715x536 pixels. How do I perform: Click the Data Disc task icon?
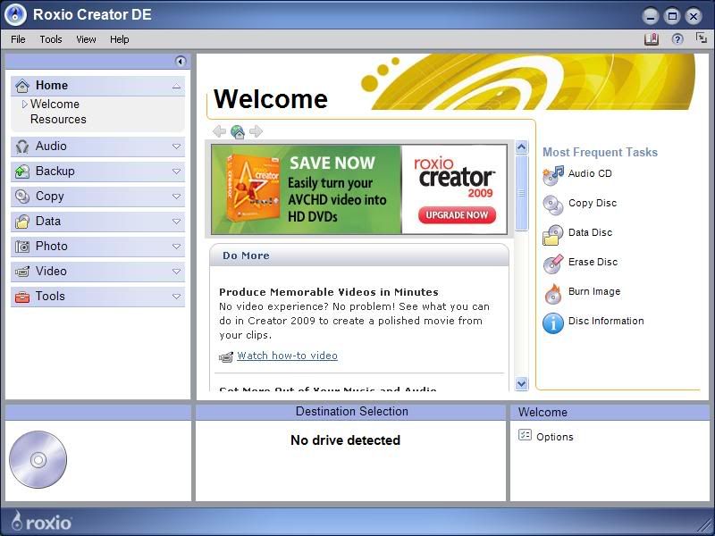point(553,235)
